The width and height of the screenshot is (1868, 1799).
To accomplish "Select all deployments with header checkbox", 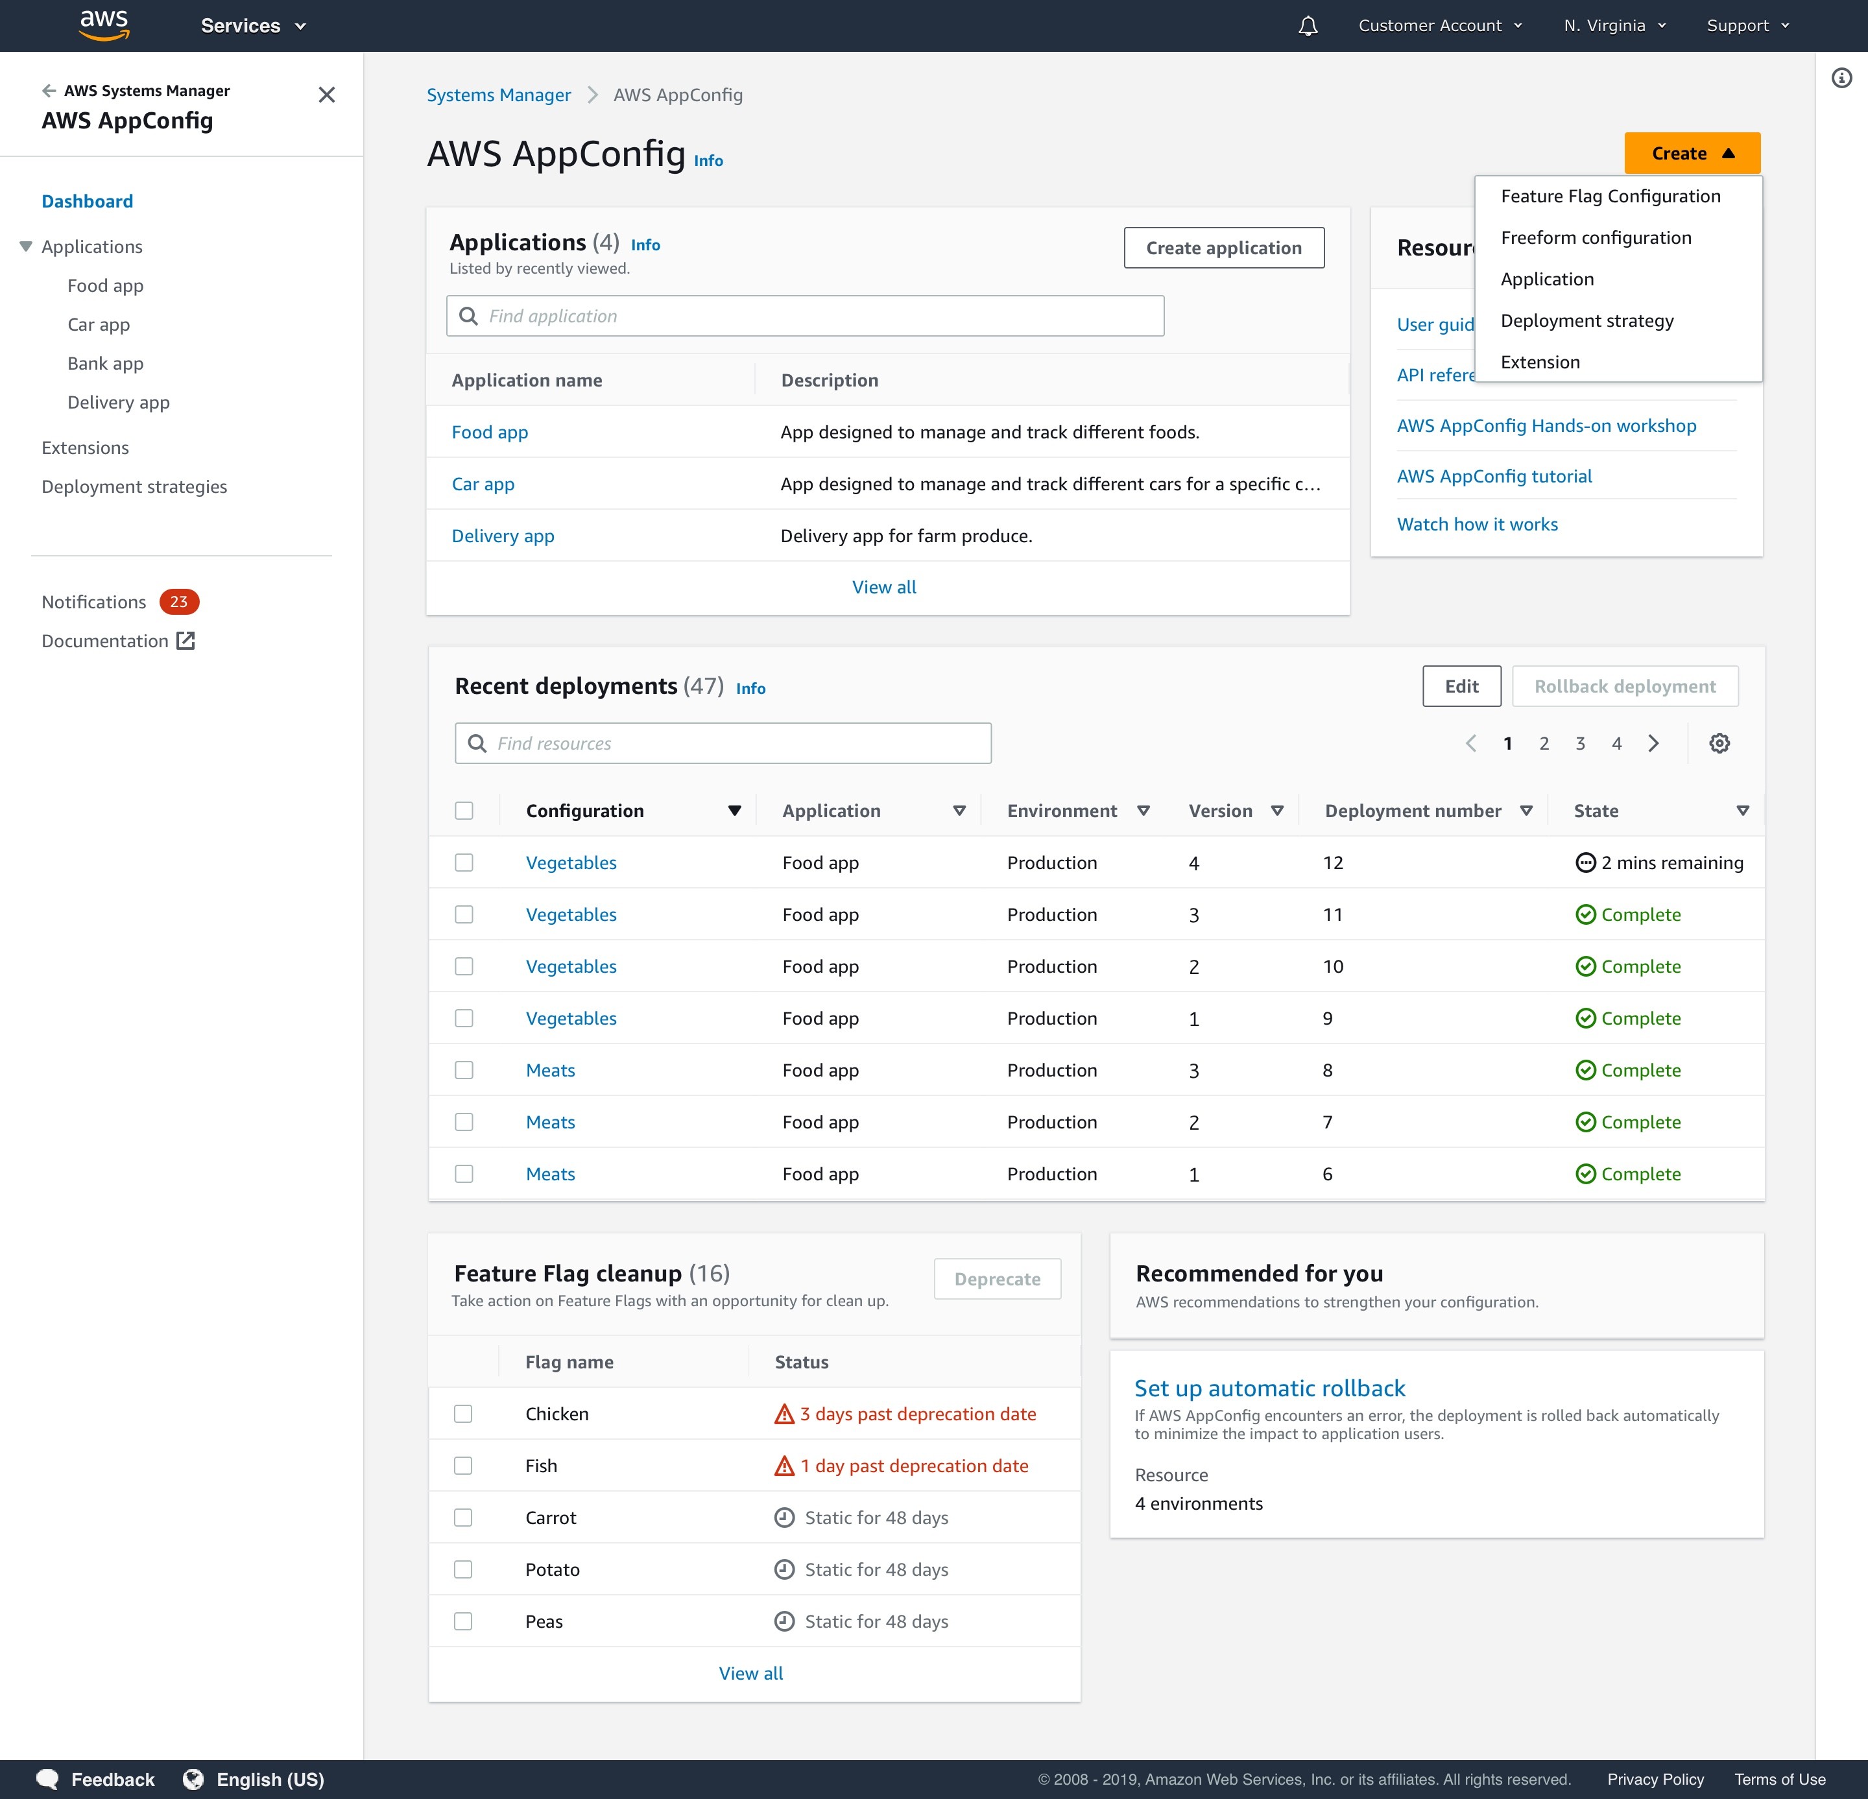I will pos(464,811).
